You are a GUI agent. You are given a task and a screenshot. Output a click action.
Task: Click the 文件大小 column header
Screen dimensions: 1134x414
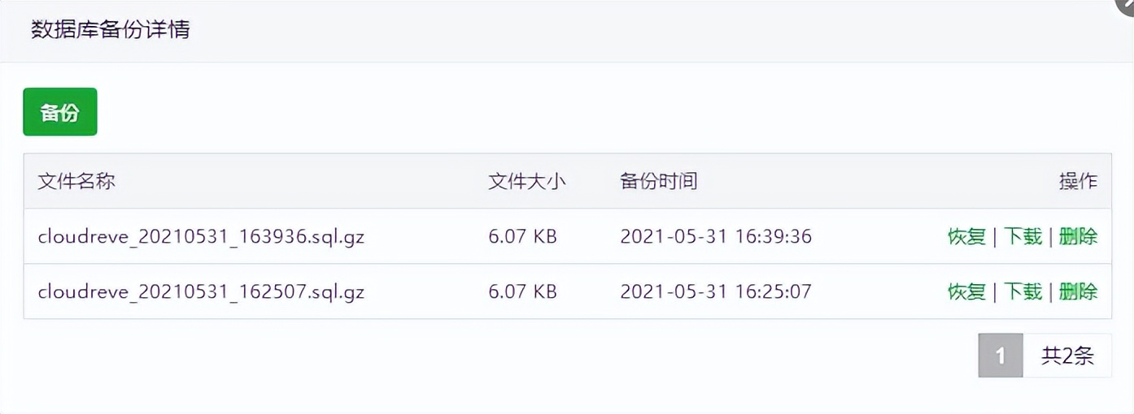click(x=526, y=181)
